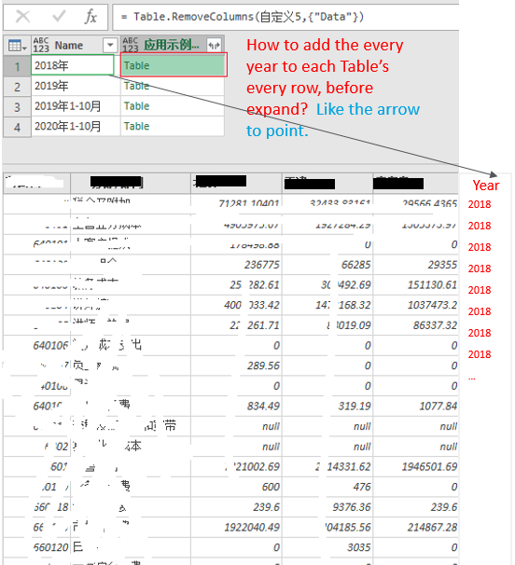The width and height of the screenshot is (515, 565).
Task: Change the Name column ABC123 data type icon
Action: click(41, 45)
